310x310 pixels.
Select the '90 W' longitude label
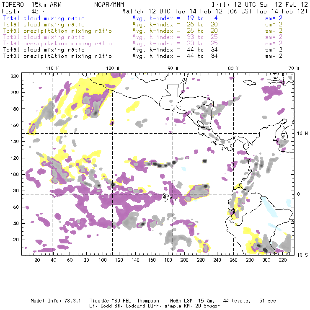(x=173, y=68)
